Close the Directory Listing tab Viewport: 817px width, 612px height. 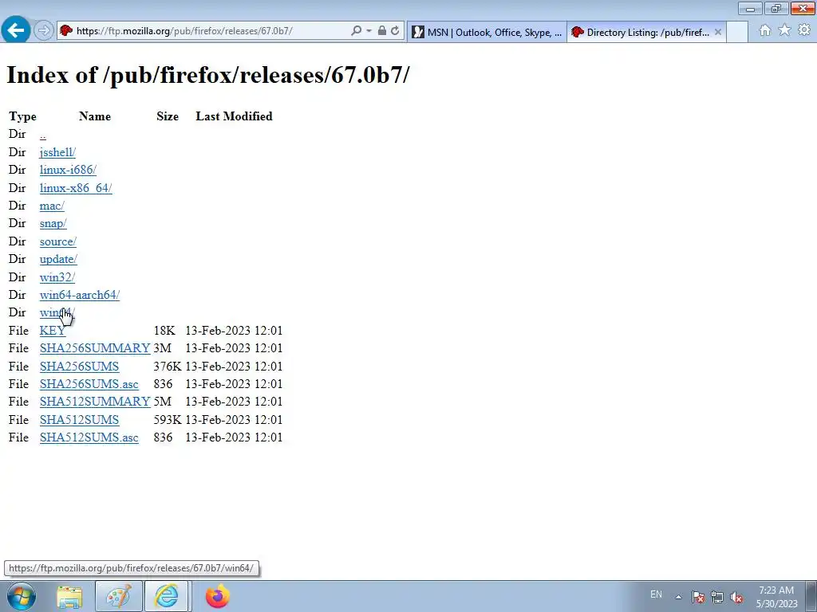718,32
